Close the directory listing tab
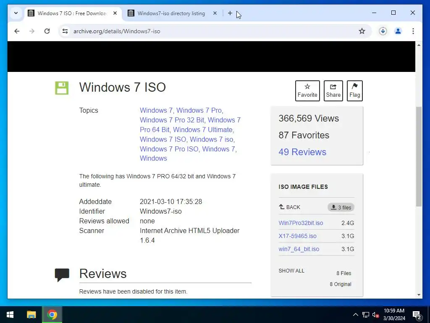The width and height of the screenshot is (430, 323). pos(215,13)
